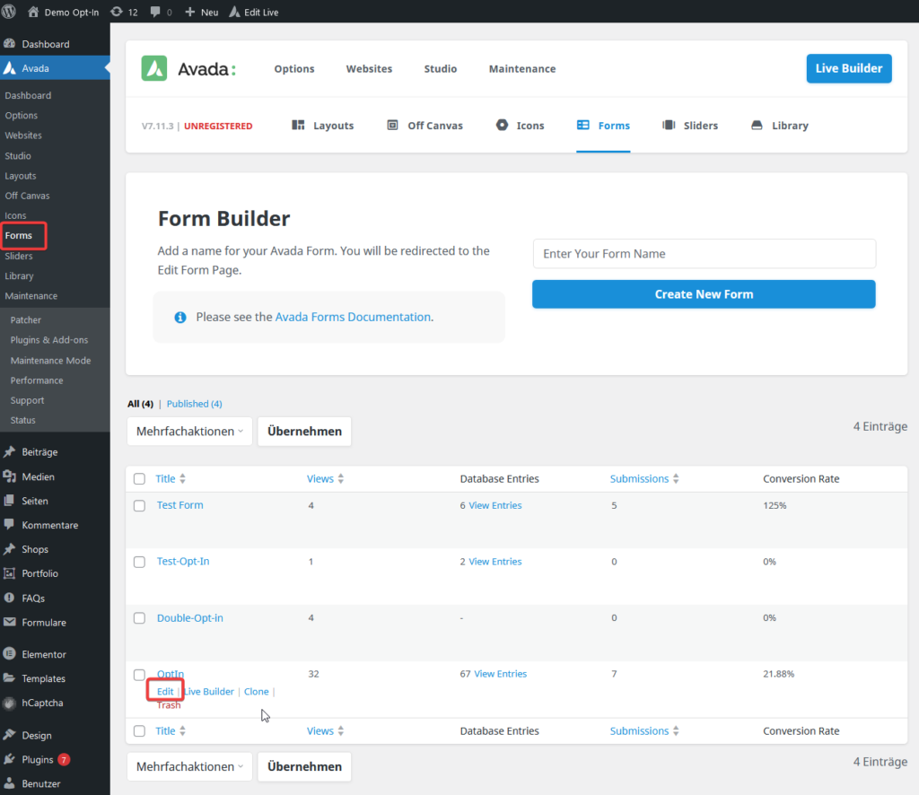Click the Icons tab hexagon icon

point(502,125)
